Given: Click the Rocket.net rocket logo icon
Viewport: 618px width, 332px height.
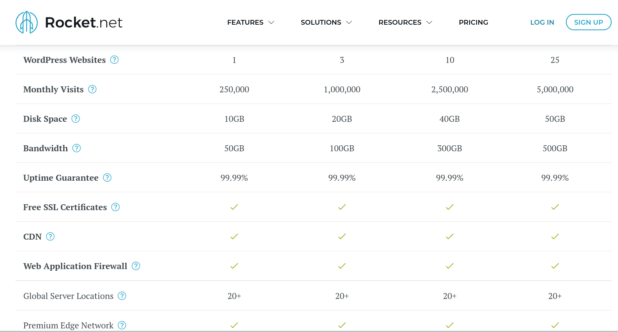Looking at the screenshot, I should coord(26,22).
